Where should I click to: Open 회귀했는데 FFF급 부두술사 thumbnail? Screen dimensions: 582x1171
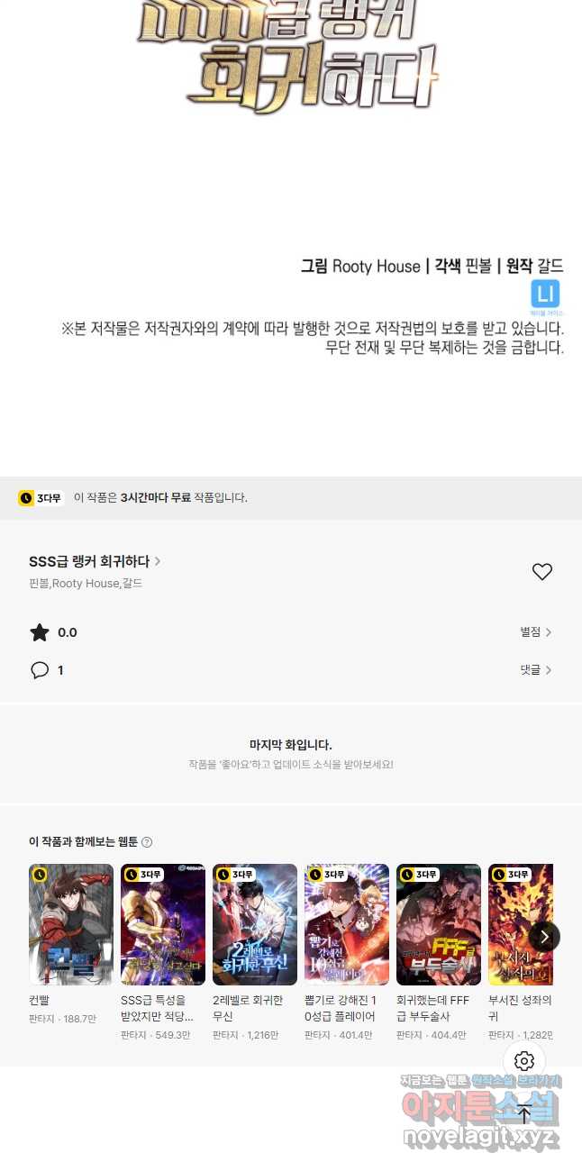tap(439, 925)
